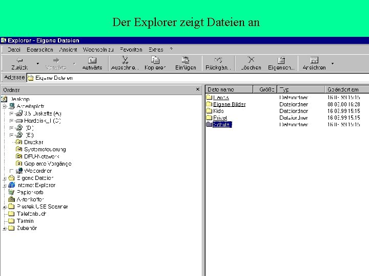Open the Favoriten menu
Image resolution: width=369 pixels, height=276 pixels.
click(x=131, y=50)
